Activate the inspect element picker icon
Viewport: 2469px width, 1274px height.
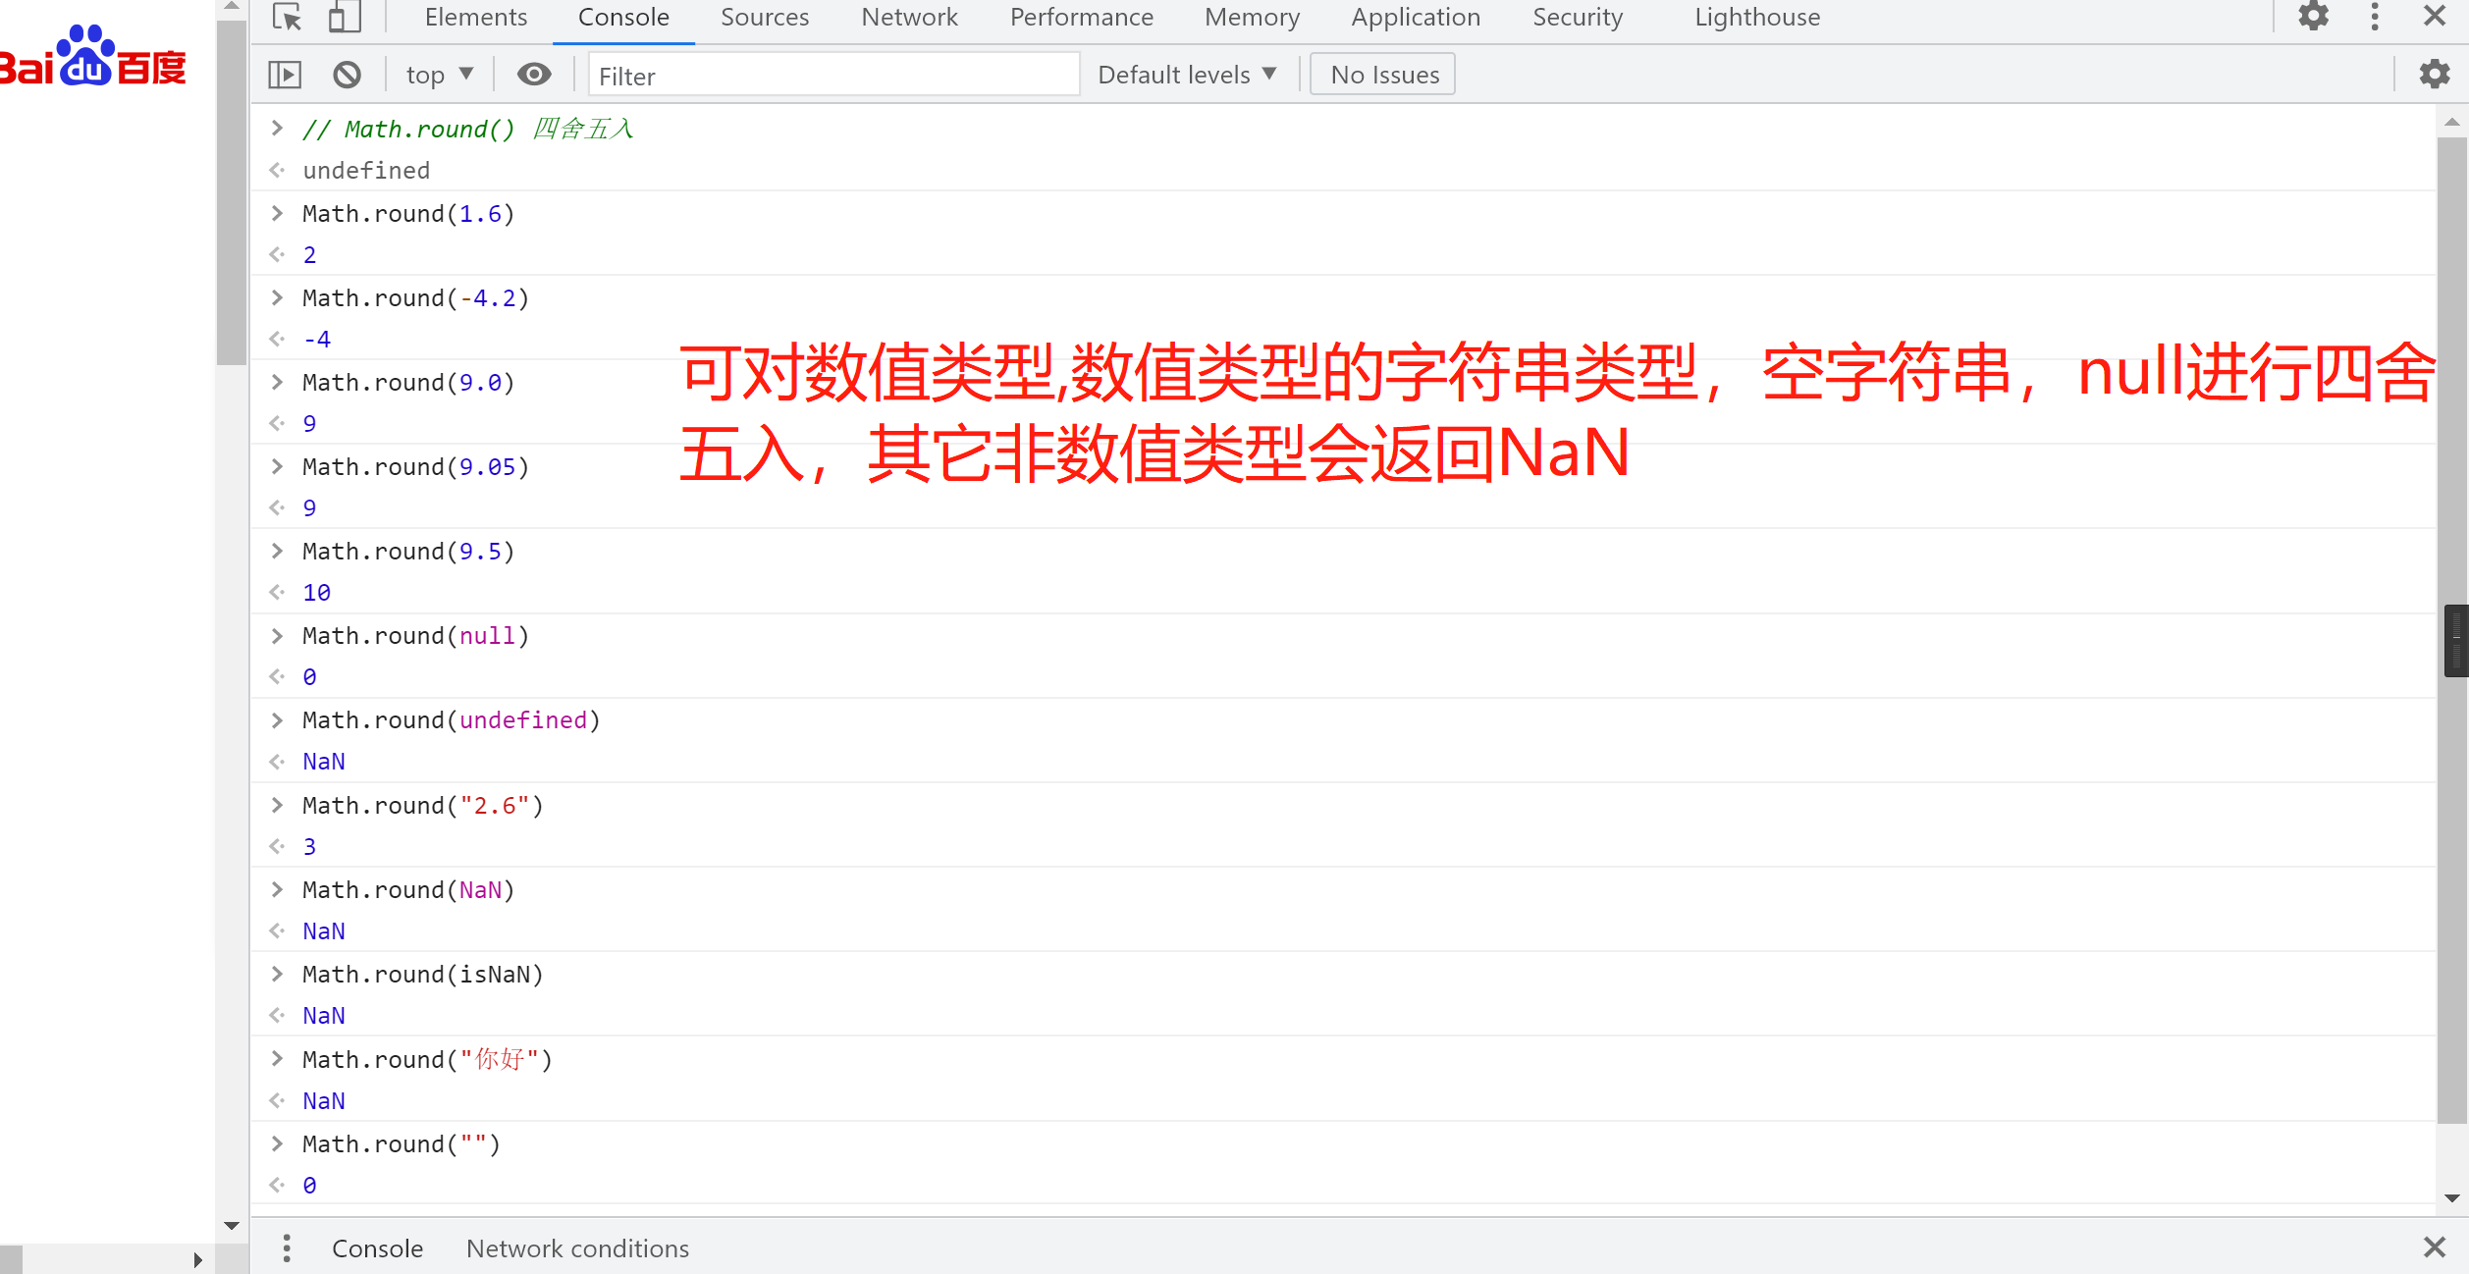pos(287,17)
